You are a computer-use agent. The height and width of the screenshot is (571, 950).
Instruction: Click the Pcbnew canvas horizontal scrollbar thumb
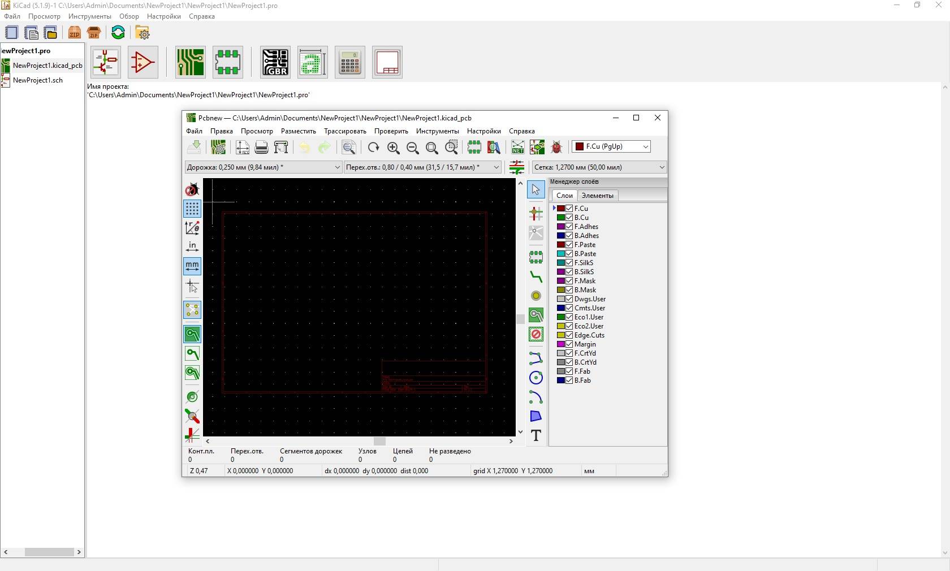point(379,442)
